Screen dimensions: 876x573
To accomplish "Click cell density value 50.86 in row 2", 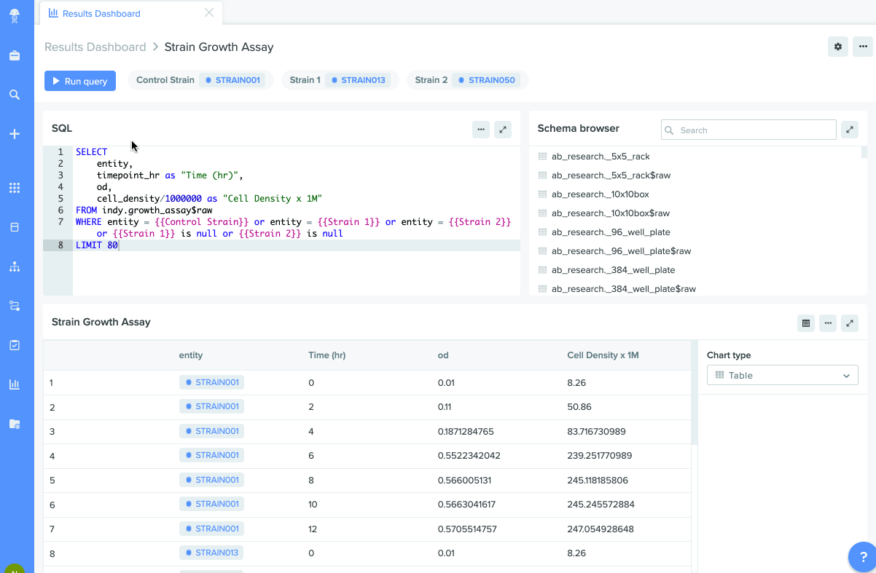I will tap(579, 407).
